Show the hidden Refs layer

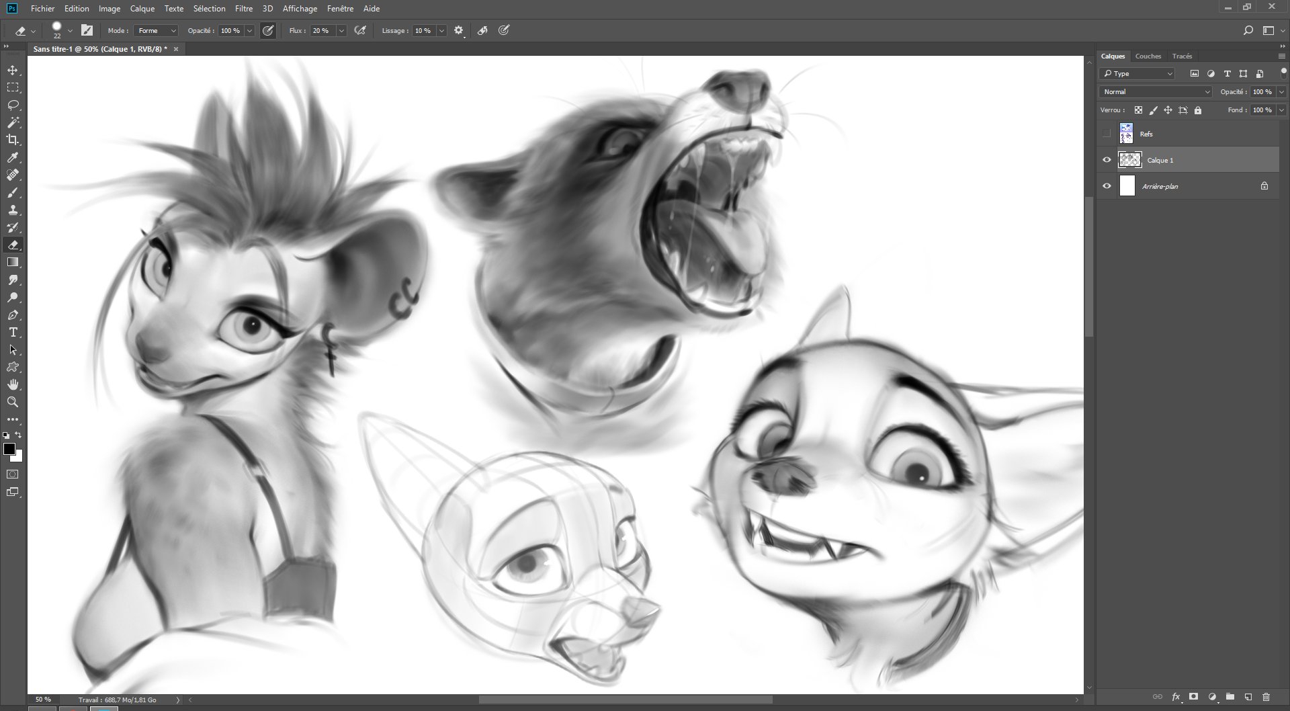(1107, 134)
